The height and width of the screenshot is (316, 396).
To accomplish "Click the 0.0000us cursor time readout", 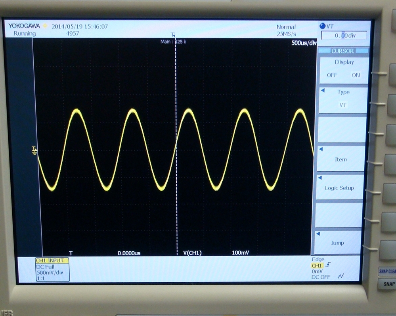I will [129, 253].
